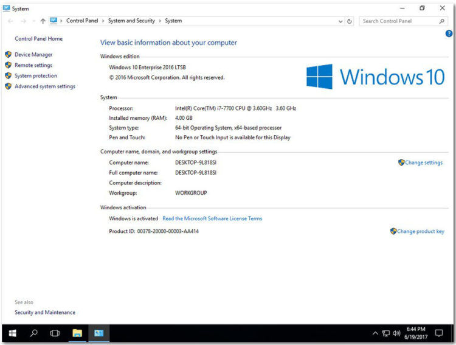Click the search magnifier icon
The height and width of the screenshot is (345, 456).
[x=441, y=21]
